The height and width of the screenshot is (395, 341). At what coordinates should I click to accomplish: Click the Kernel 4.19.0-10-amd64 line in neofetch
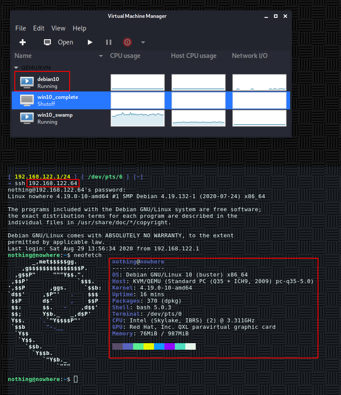152,288
